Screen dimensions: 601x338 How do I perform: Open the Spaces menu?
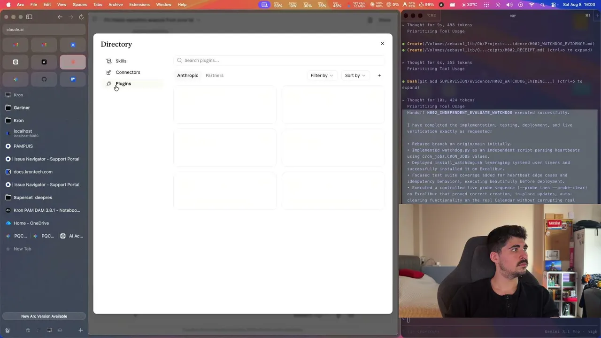tap(80, 5)
